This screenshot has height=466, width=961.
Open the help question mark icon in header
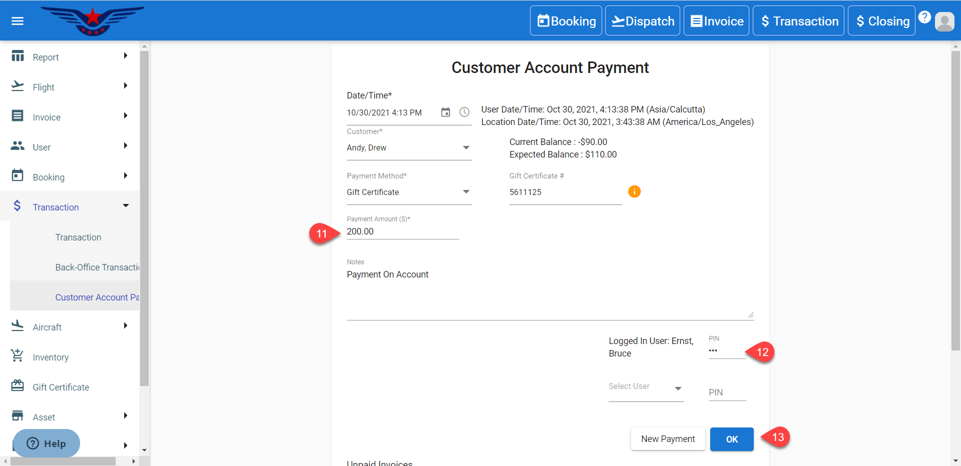click(x=924, y=17)
